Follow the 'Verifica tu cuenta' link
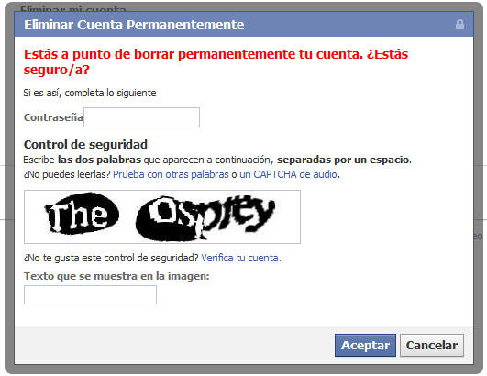Viewport: 487px width, 376px height. click(239, 258)
